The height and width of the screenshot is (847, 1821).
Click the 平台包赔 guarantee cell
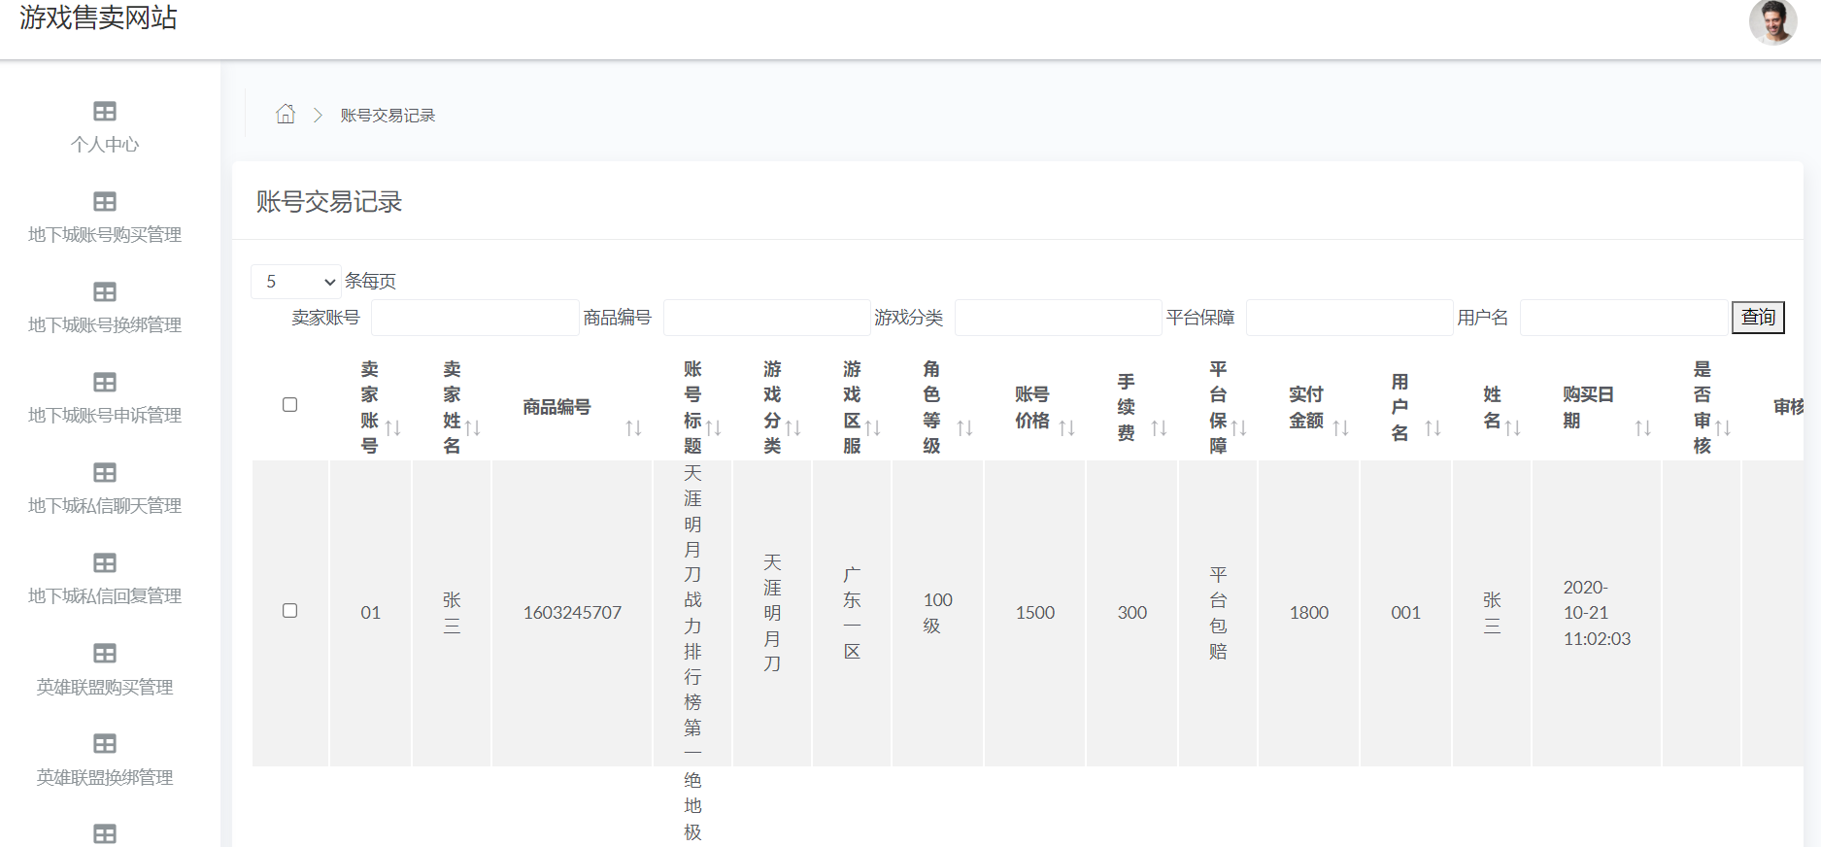[1218, 613]
